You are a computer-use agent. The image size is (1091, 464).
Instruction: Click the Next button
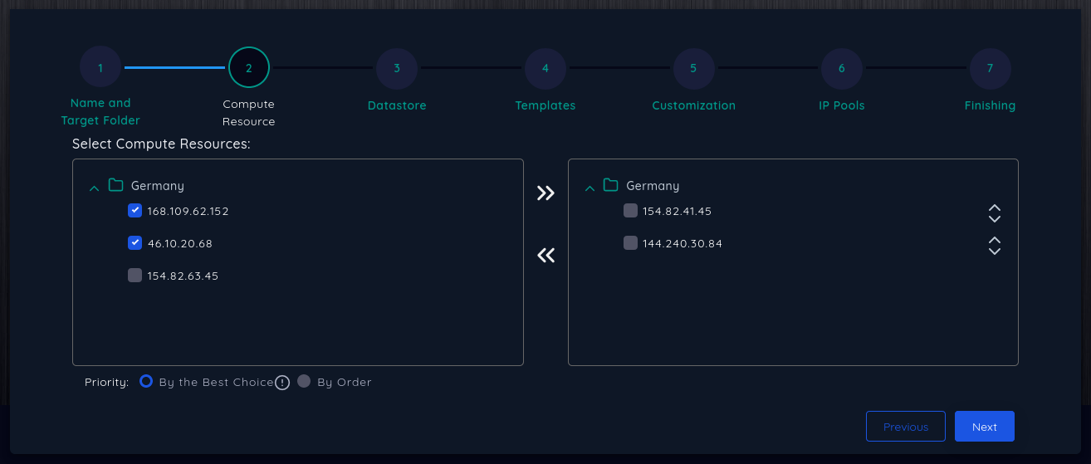(984, 427)
